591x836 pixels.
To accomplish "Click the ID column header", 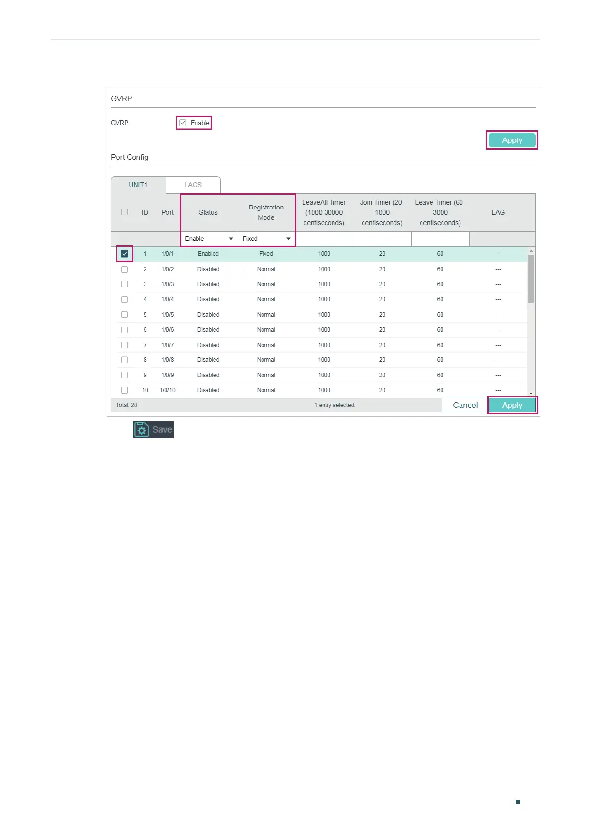I will coord(145,212).
